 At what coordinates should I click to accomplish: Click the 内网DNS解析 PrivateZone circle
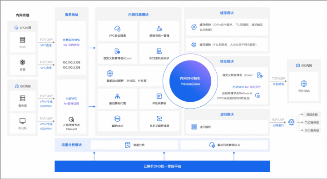click(x=190, y=81)
